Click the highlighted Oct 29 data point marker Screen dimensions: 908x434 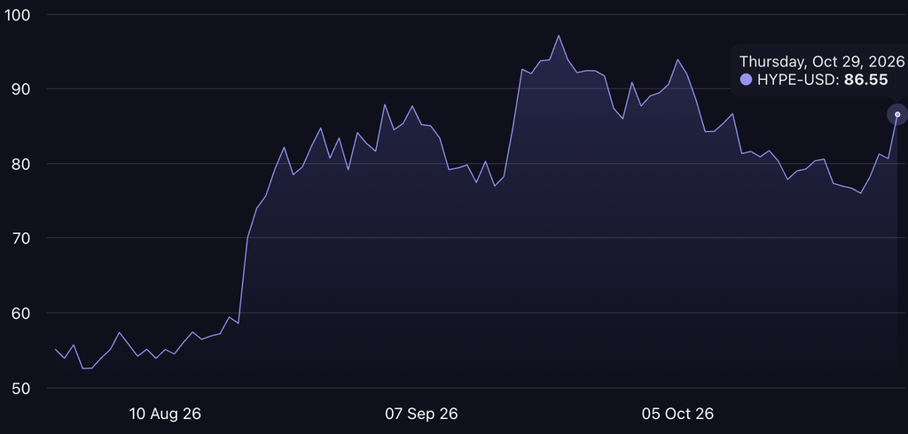[x=897, y=114]
